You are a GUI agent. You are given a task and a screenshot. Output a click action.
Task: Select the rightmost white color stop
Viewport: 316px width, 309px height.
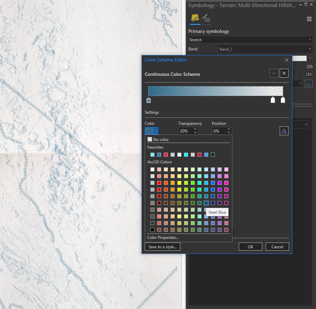click(283, 100)
